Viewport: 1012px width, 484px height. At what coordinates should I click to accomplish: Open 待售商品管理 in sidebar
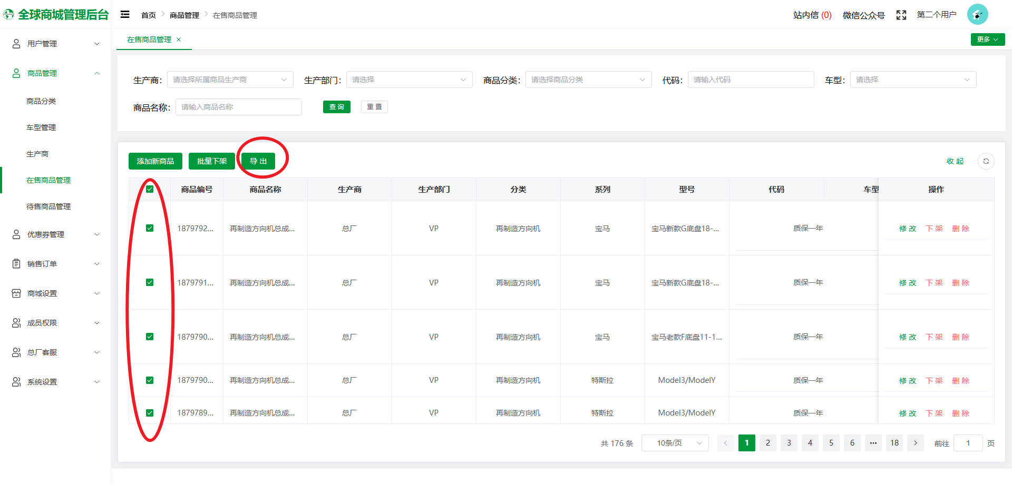click(48, 206)
